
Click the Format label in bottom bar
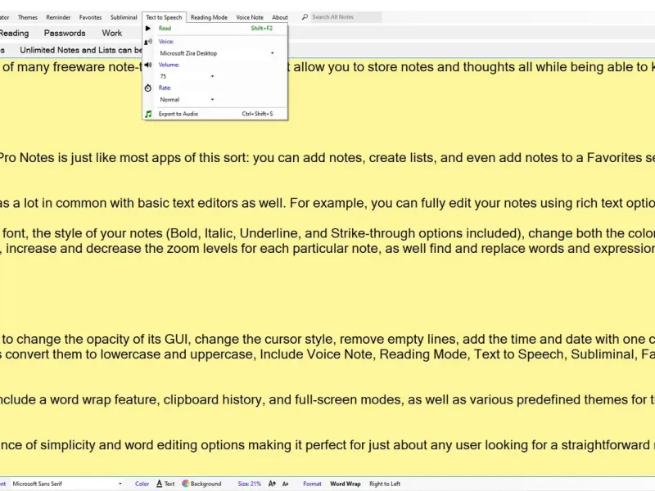tap(312, 484)
